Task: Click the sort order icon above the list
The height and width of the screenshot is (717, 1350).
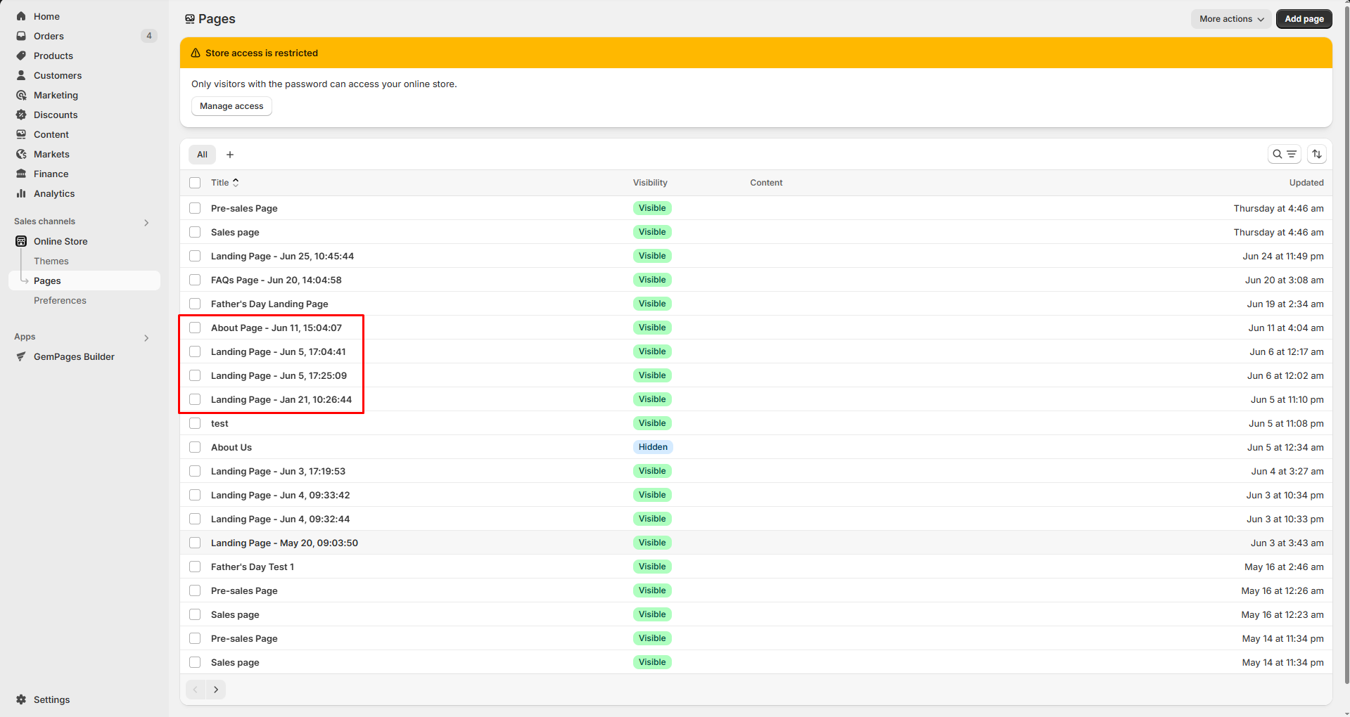Action: [x=1316, y=154]
